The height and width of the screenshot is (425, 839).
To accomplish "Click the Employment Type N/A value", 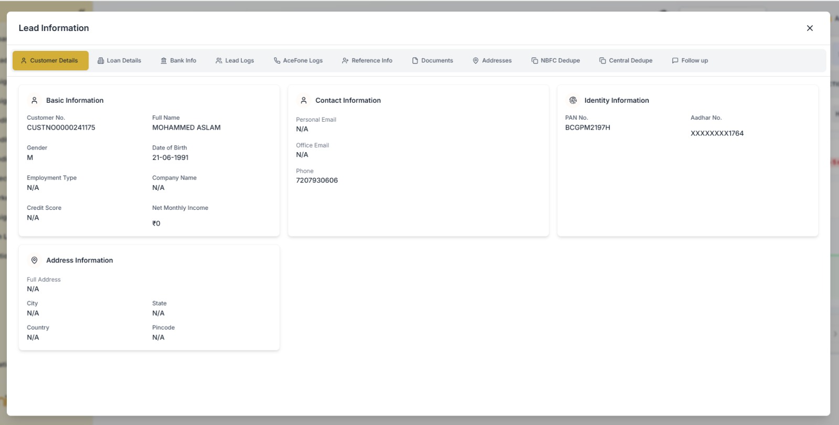I will [x=33, y=188].
